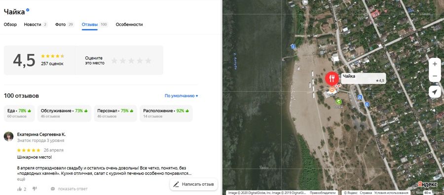Filter reviews by Расположение 92% chip
Screen dimensions: 444x195
click(166, 113)
